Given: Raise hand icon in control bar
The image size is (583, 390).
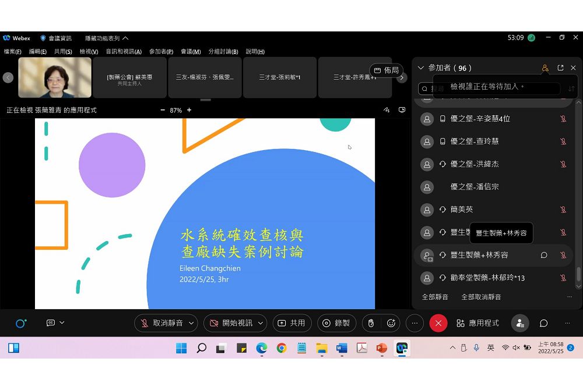Looking at the screenshot, I should pos(371,323).
